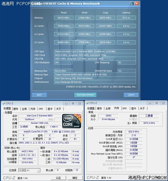Click CPU Stepping value B1 in EVEREST

click(127, 62)
